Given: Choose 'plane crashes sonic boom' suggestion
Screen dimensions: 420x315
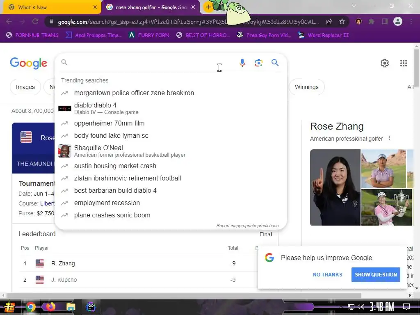Looking at the screenshot, I should coord(171,215).
